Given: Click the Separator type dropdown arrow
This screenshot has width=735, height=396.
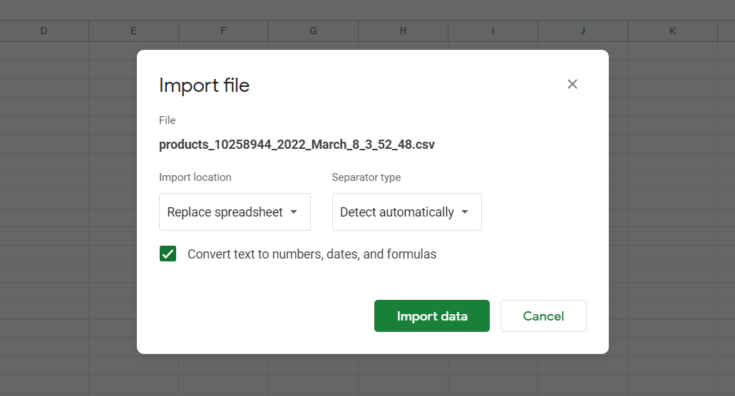Looking at the screenshot, I should click(x=465, y=212).
